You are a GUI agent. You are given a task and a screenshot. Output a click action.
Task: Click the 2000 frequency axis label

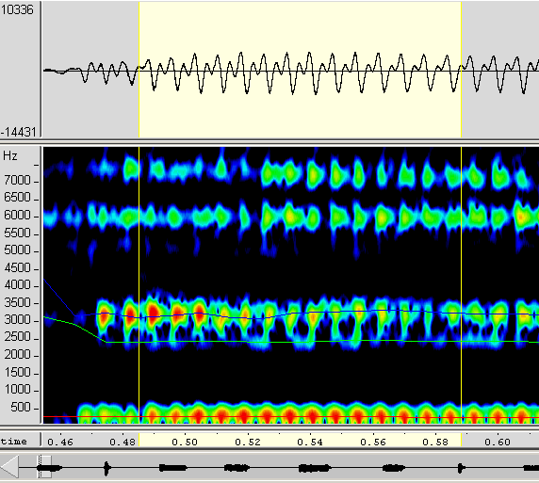(17, 355)
